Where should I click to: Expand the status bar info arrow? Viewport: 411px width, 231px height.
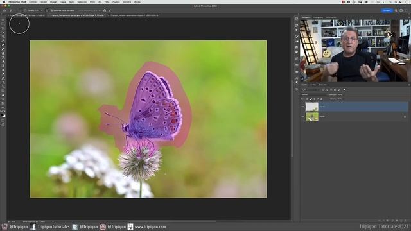pos(53,221)
